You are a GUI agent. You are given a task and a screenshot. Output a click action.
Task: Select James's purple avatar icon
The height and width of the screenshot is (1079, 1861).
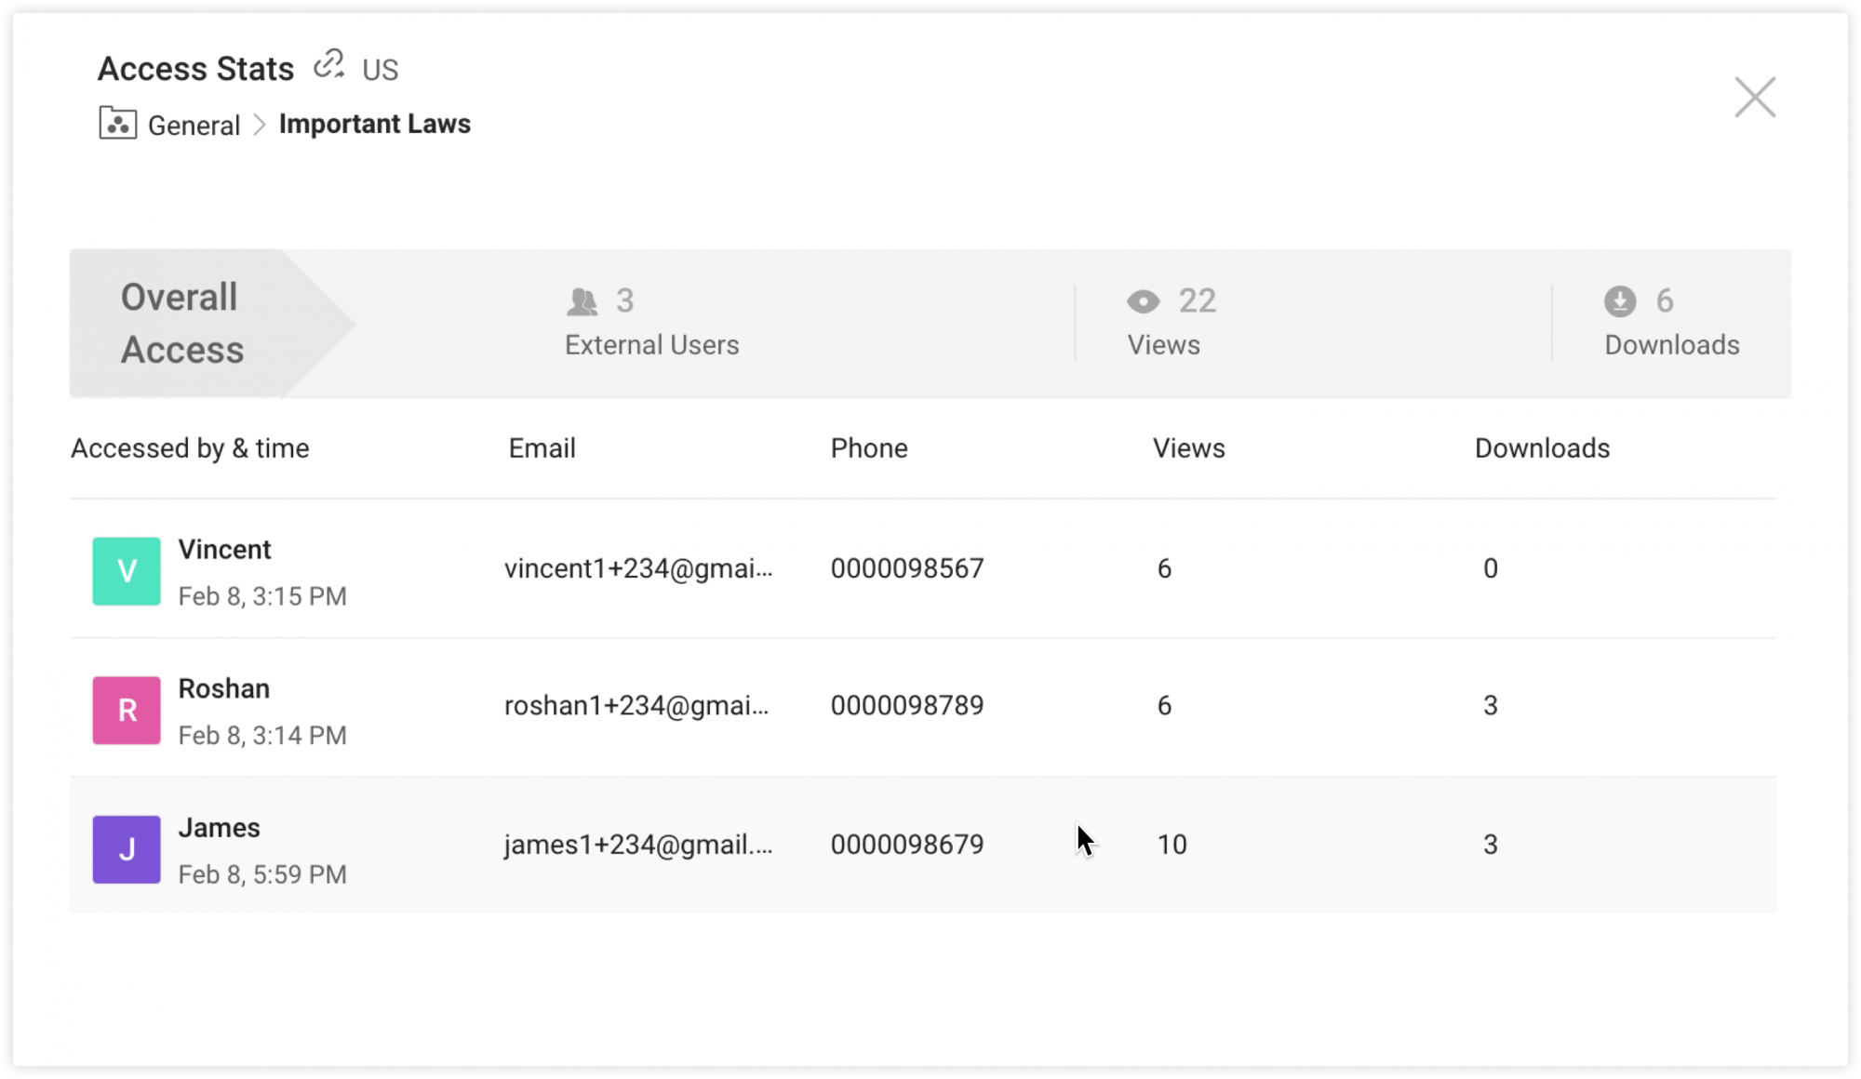[x=126, y=848]
